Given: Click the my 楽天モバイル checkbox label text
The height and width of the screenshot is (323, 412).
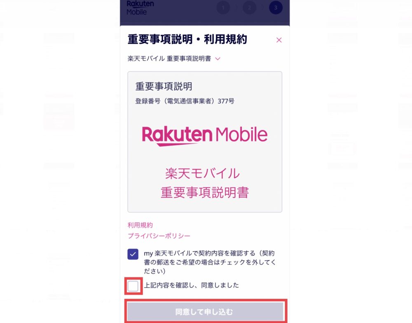Looking at the screenshot, I should click(x=210, y=262).
